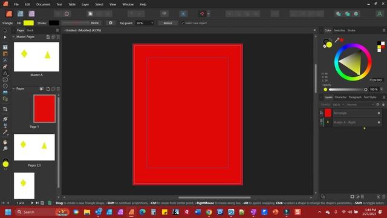
Task: Select the Table tool
Action: coord(5,54)
